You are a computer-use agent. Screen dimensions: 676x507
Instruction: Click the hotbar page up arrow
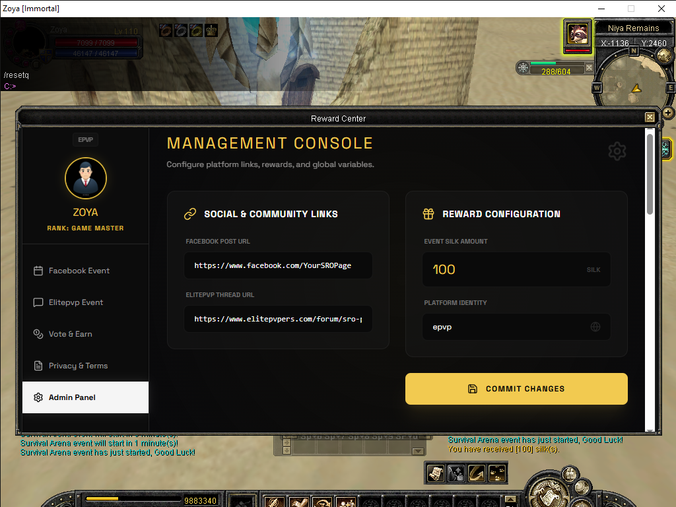pyautogui.click(x=510, y=499)
